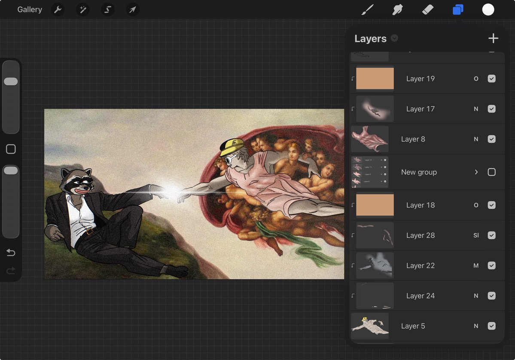
Task: Select the Brush tool
Action: (x=368, y=9)
